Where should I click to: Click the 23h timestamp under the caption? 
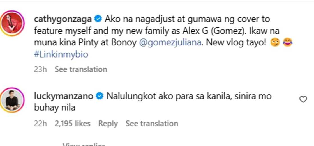coord(40,69)
